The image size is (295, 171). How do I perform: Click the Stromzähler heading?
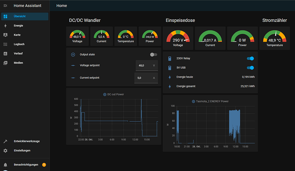pyautogui.click(x=274, y=21)
